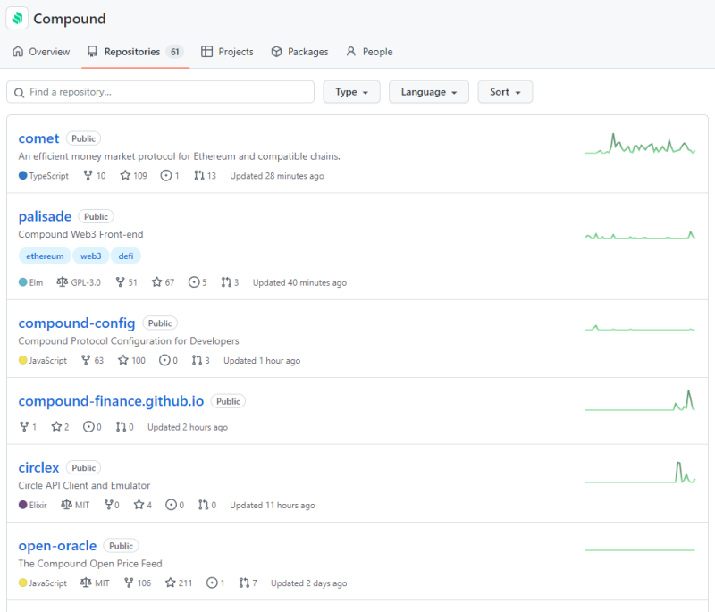The width and height of the screenshot is (715, 612).
Task: Focus the Find a repository search box
Action: (x=161, y=92)
